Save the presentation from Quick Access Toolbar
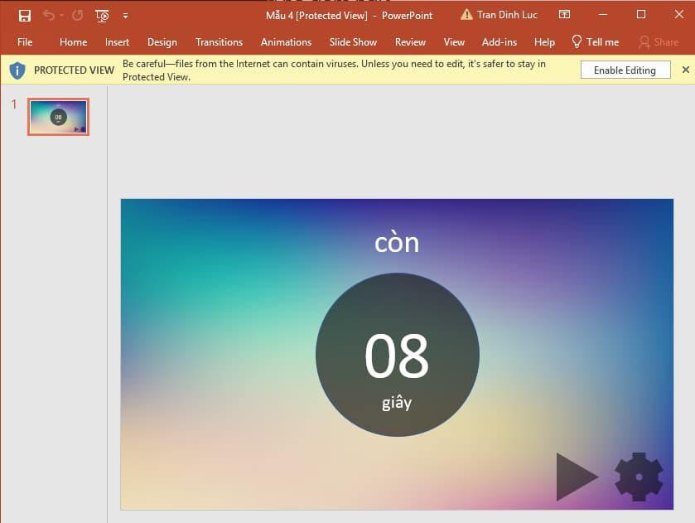The image size is (695, 523). point(24,14)
